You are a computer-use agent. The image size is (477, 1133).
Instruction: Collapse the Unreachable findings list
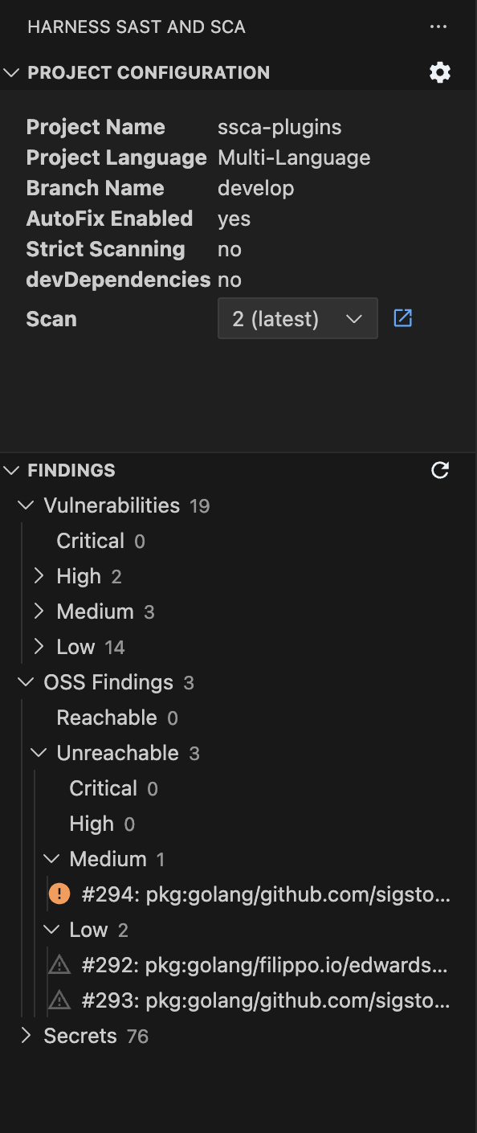39,752
